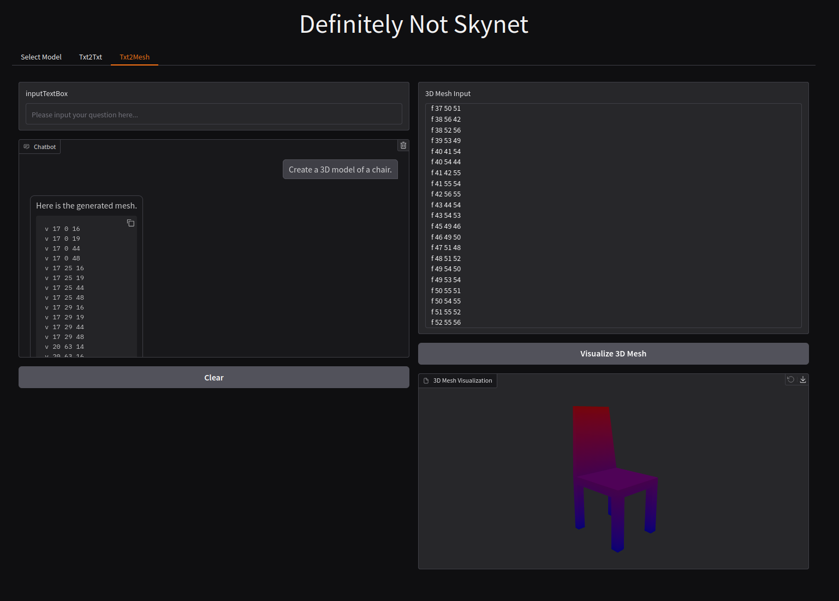Click the line 'f 47 51 48'
Screen dimensions: 839x601
tap(446, 247)
